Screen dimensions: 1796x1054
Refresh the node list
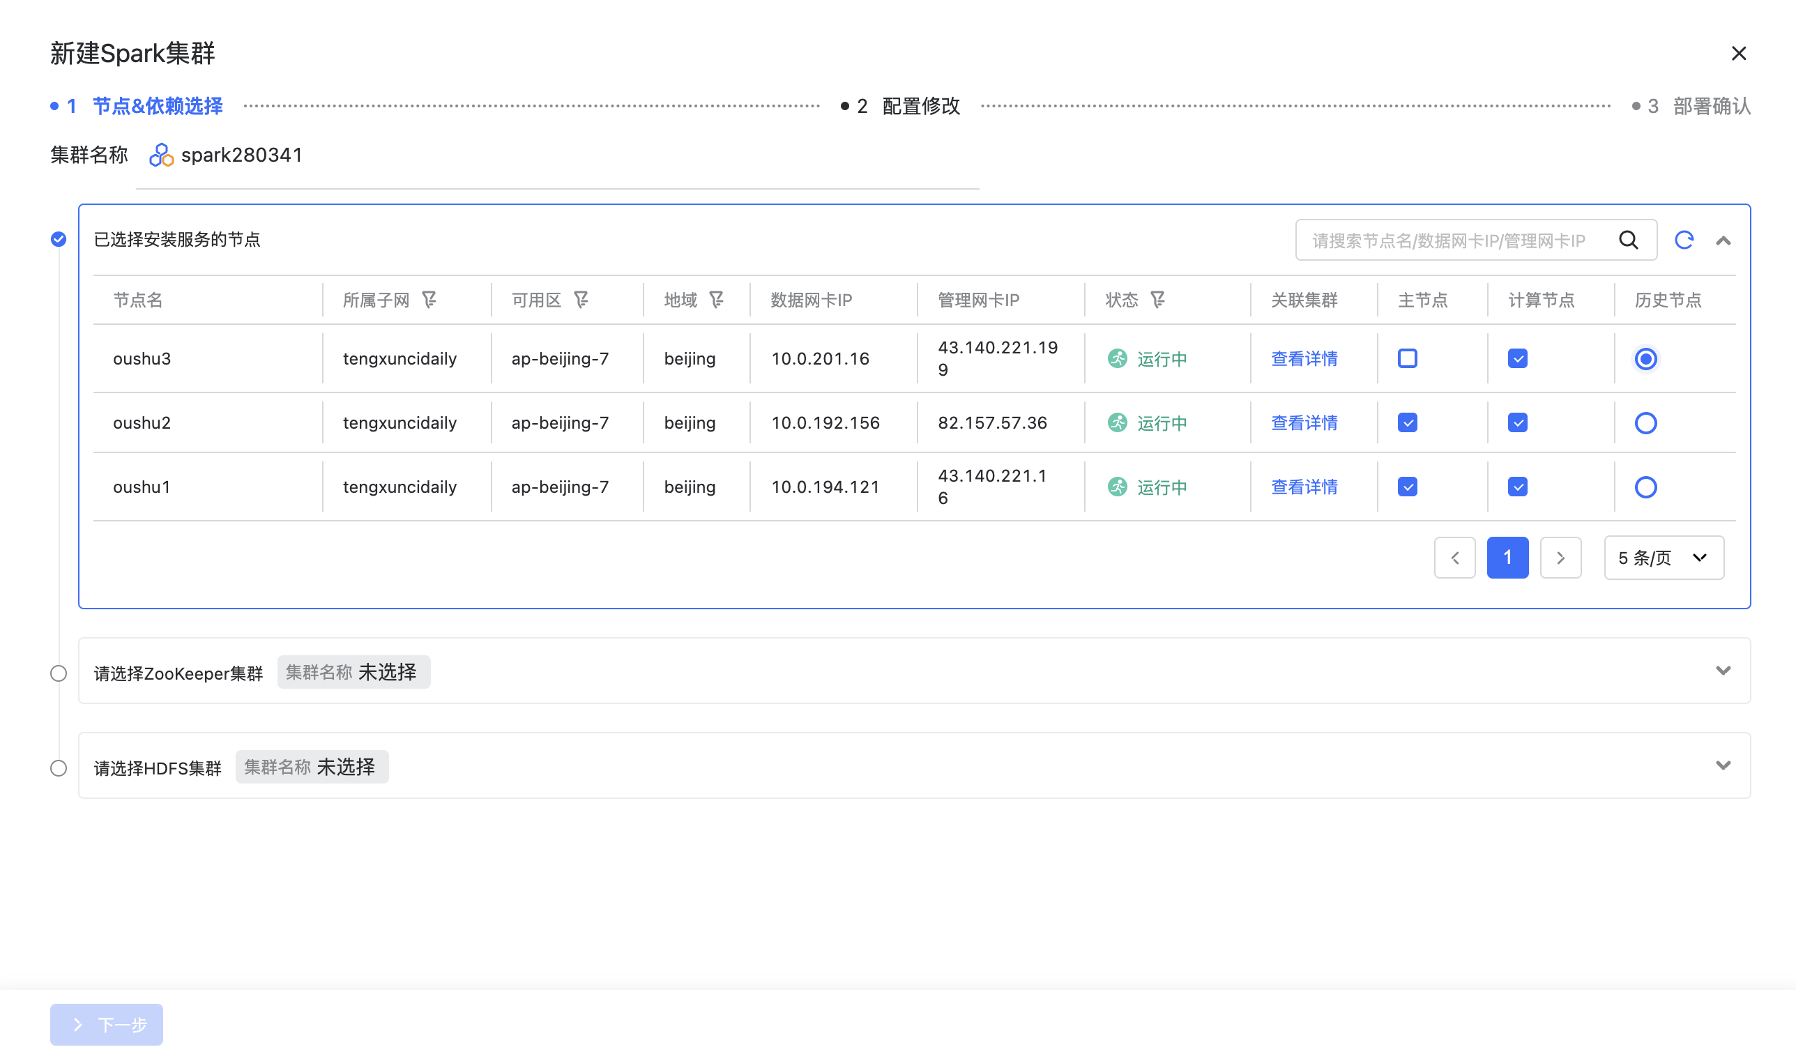pyautogui.click(x=1684, y=240)
